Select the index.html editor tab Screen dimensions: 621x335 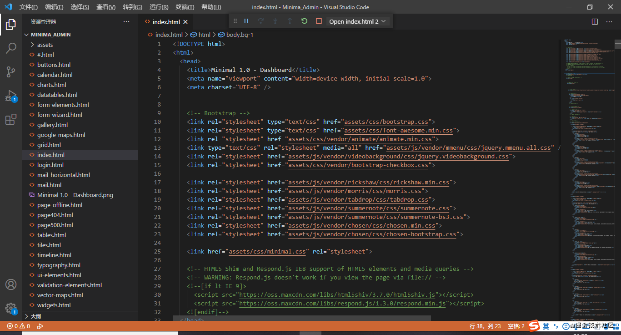point(166,22)
